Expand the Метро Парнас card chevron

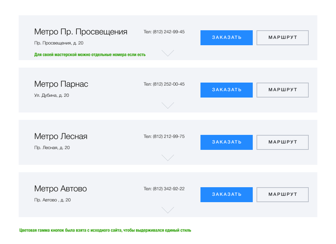point(168,105)
